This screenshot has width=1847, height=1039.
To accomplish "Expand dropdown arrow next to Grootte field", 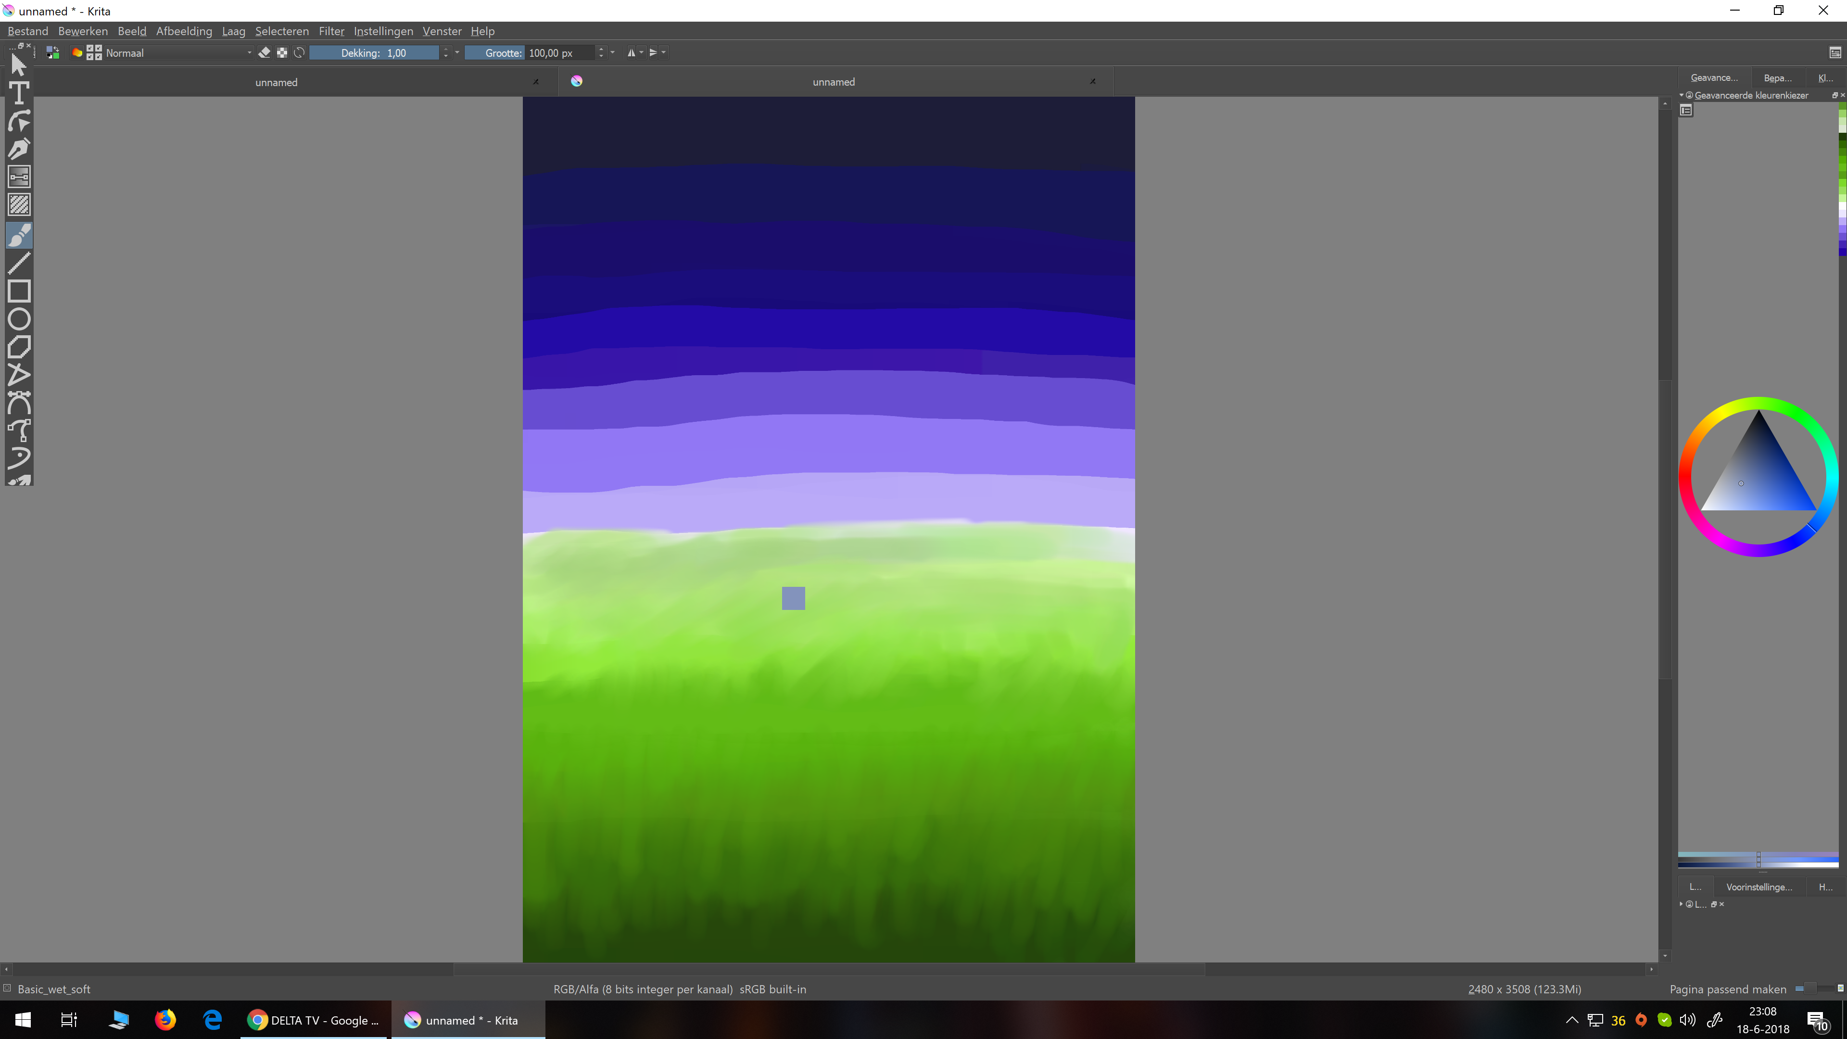I will coord(613,52).
